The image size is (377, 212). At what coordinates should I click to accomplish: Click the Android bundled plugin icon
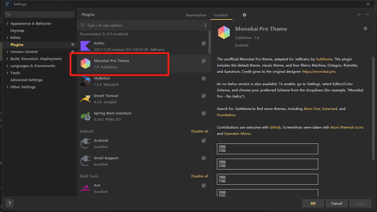(x=85, y=143)
